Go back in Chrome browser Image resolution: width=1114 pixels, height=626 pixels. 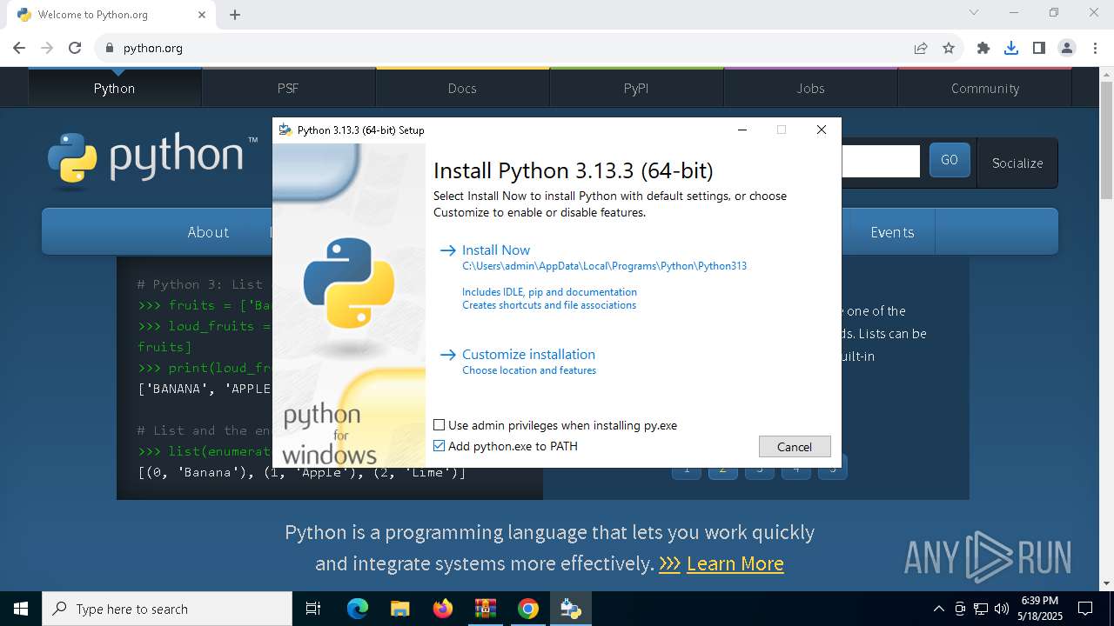click(19, 48)
